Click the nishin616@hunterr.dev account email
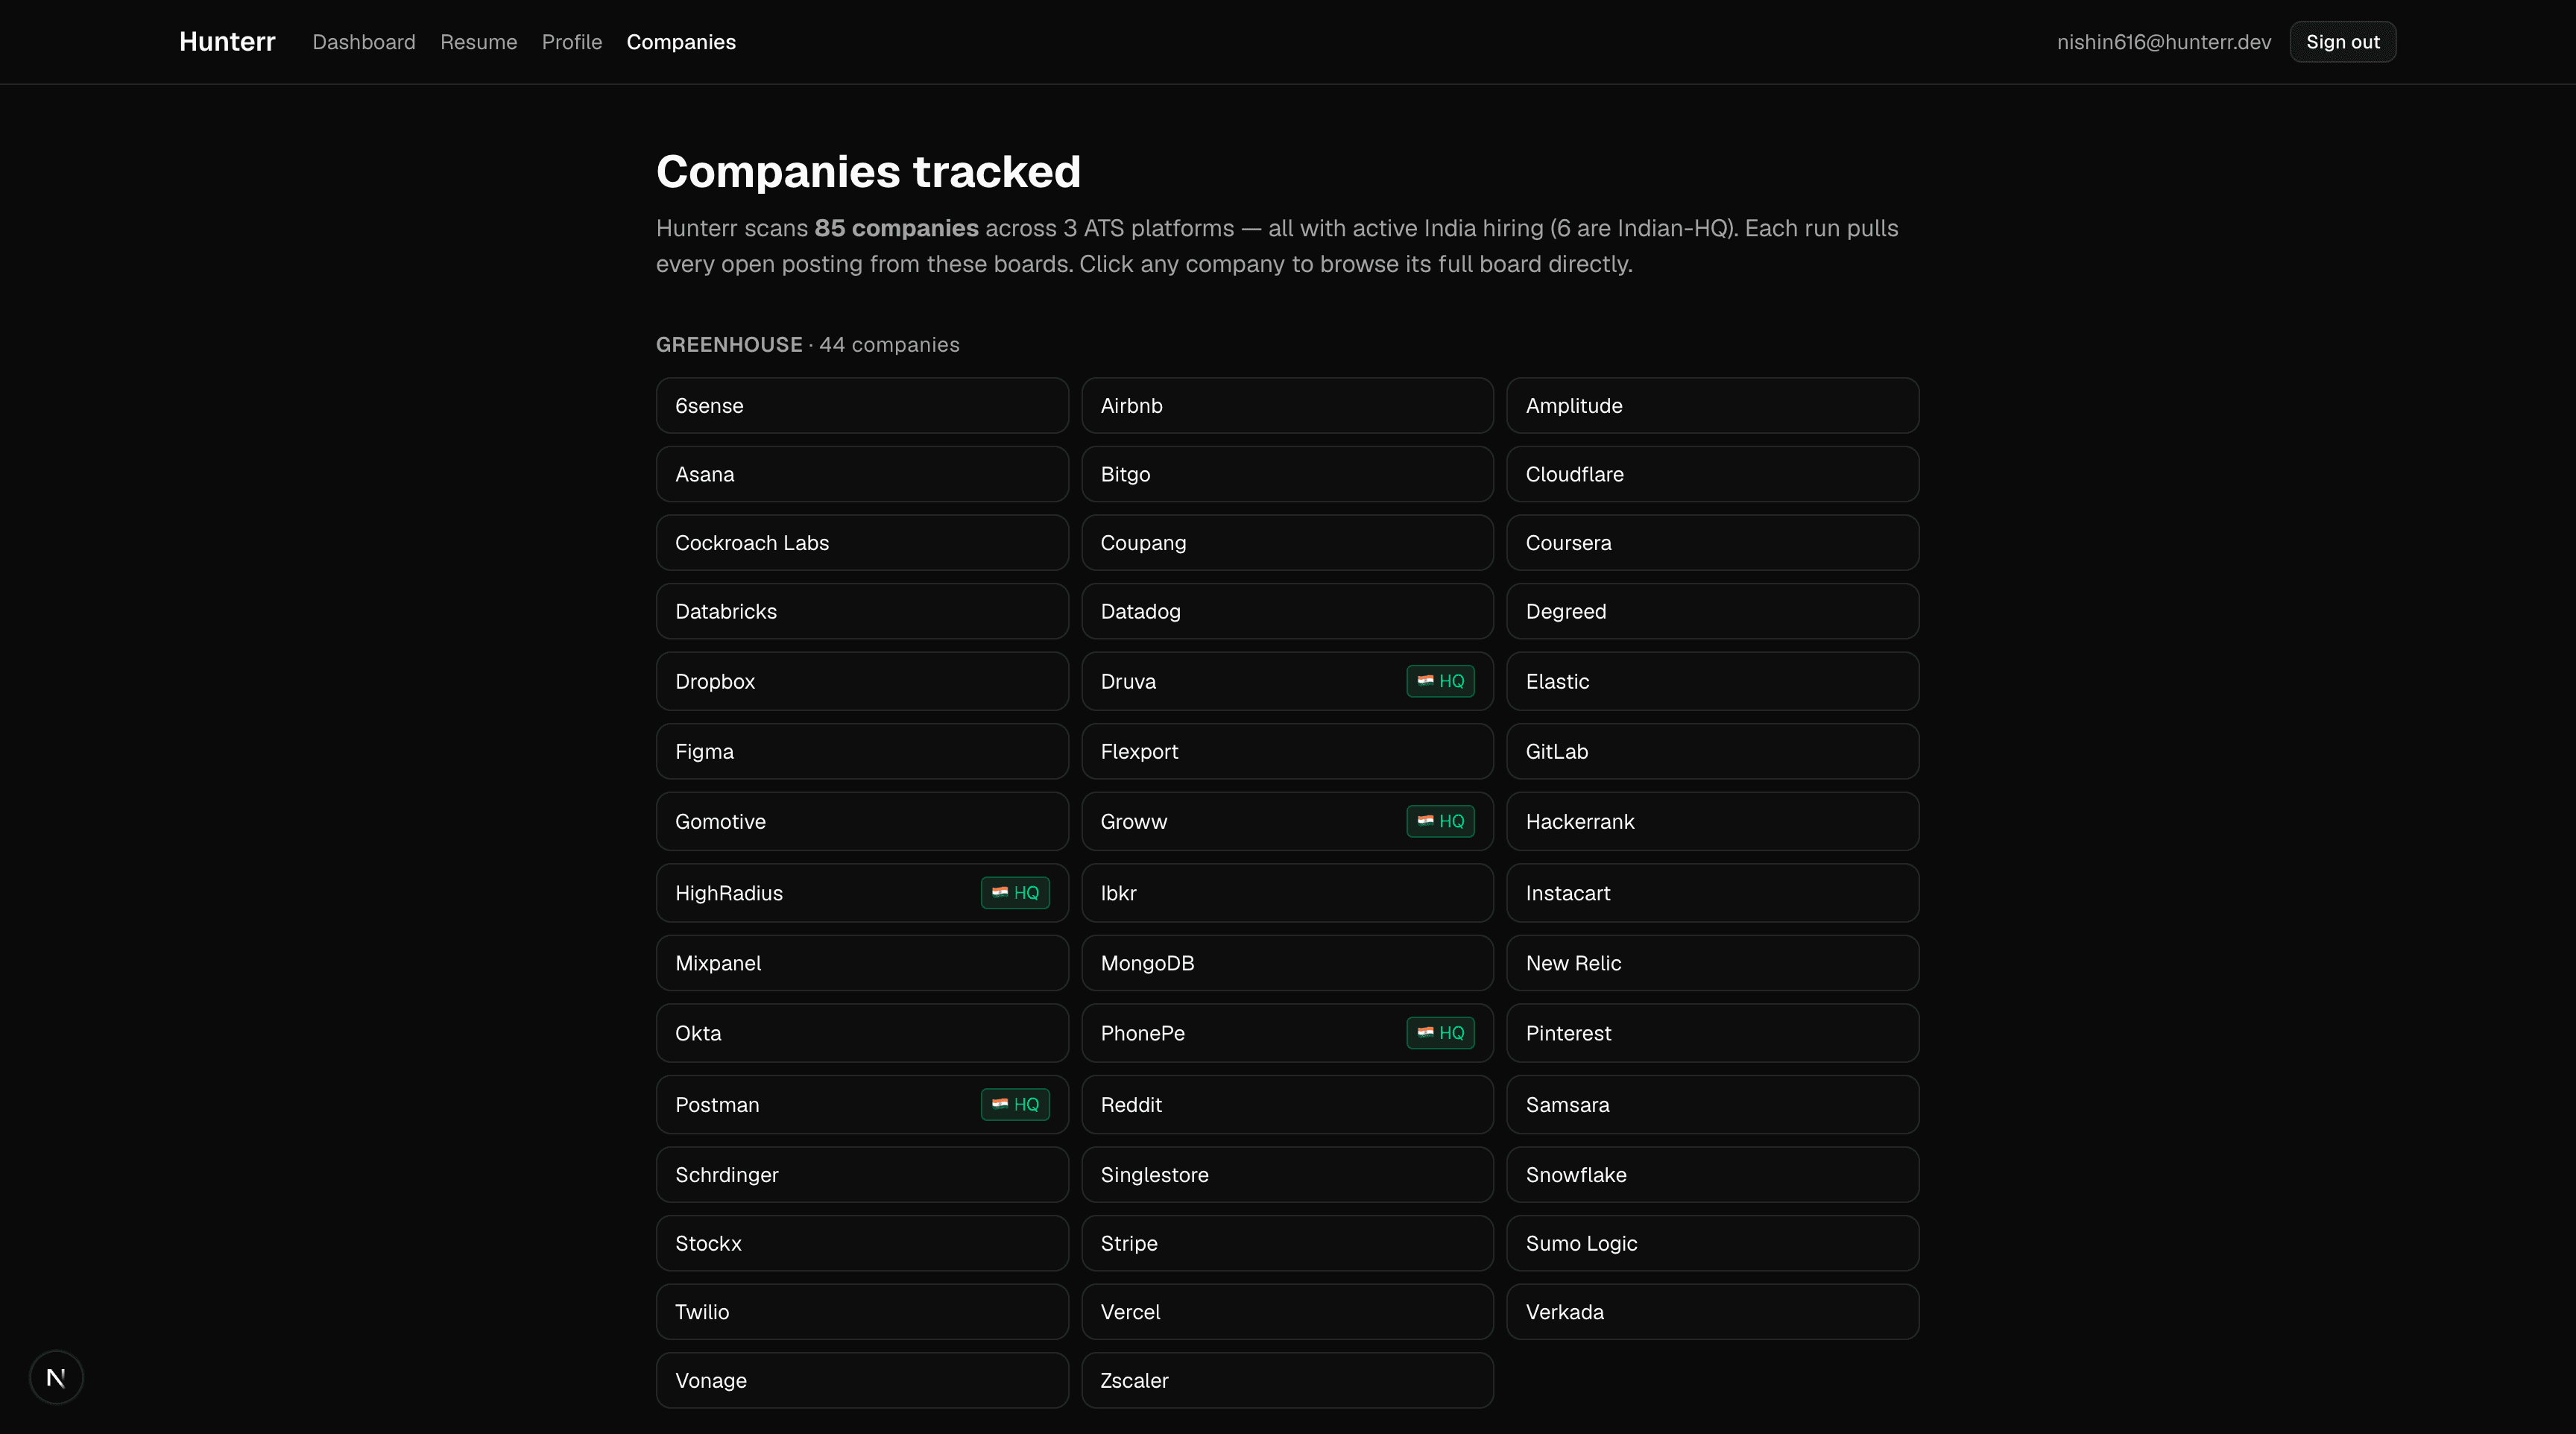The width and height of the screenshot is (2576, 1434). [2164, 42]
